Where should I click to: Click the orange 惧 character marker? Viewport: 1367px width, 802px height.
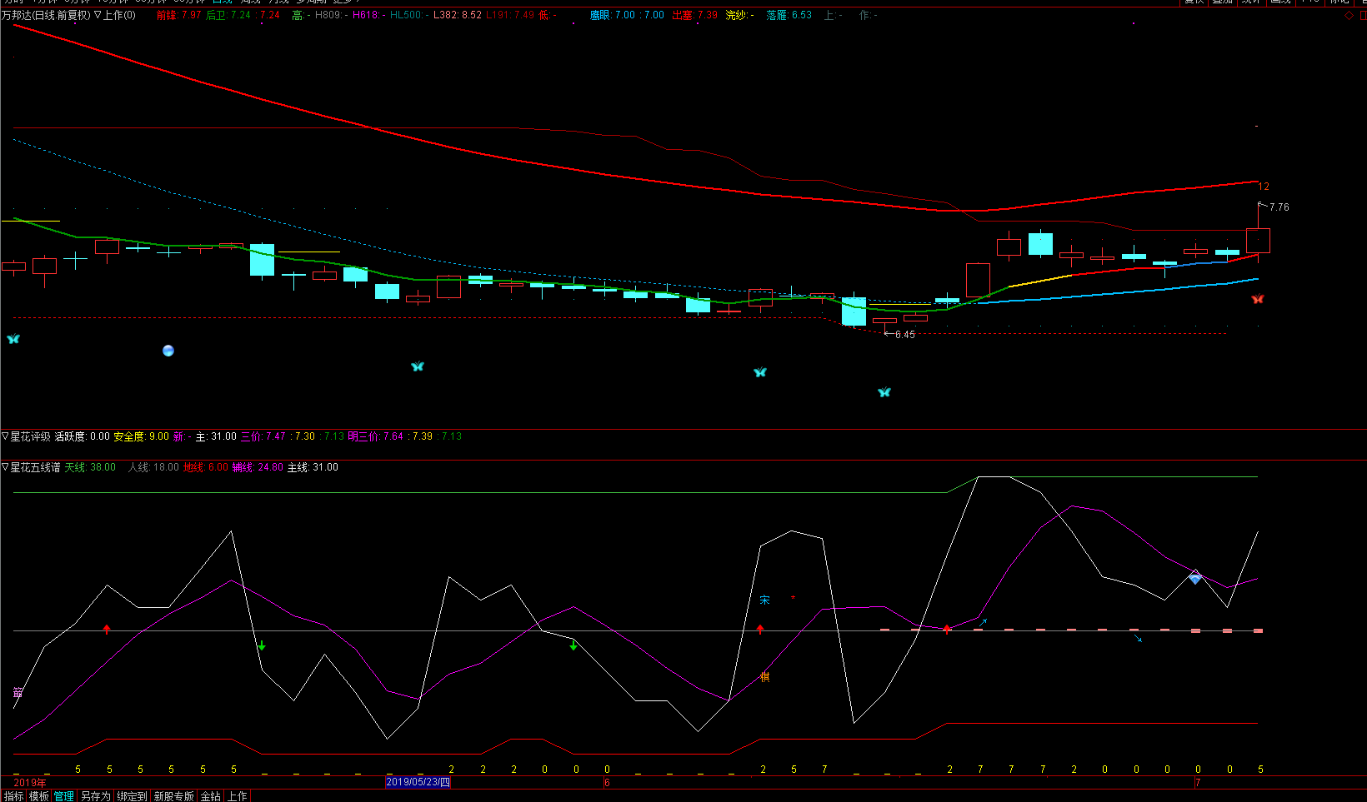click(x=765, y=677)
